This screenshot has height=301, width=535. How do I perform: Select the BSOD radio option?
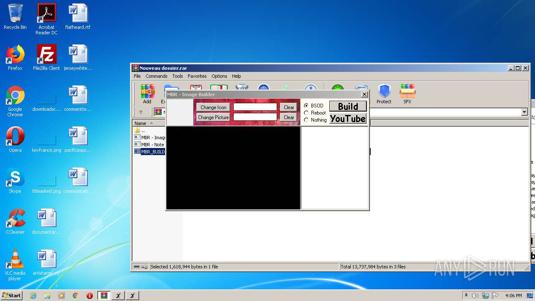click(314, 106)
